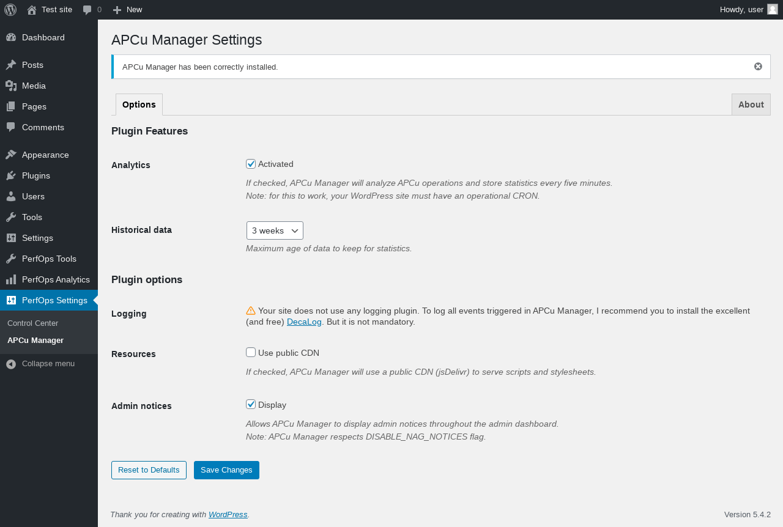Click the Posts pushpin icon
This screenshot has height=527, width=783.
(11, 65)
